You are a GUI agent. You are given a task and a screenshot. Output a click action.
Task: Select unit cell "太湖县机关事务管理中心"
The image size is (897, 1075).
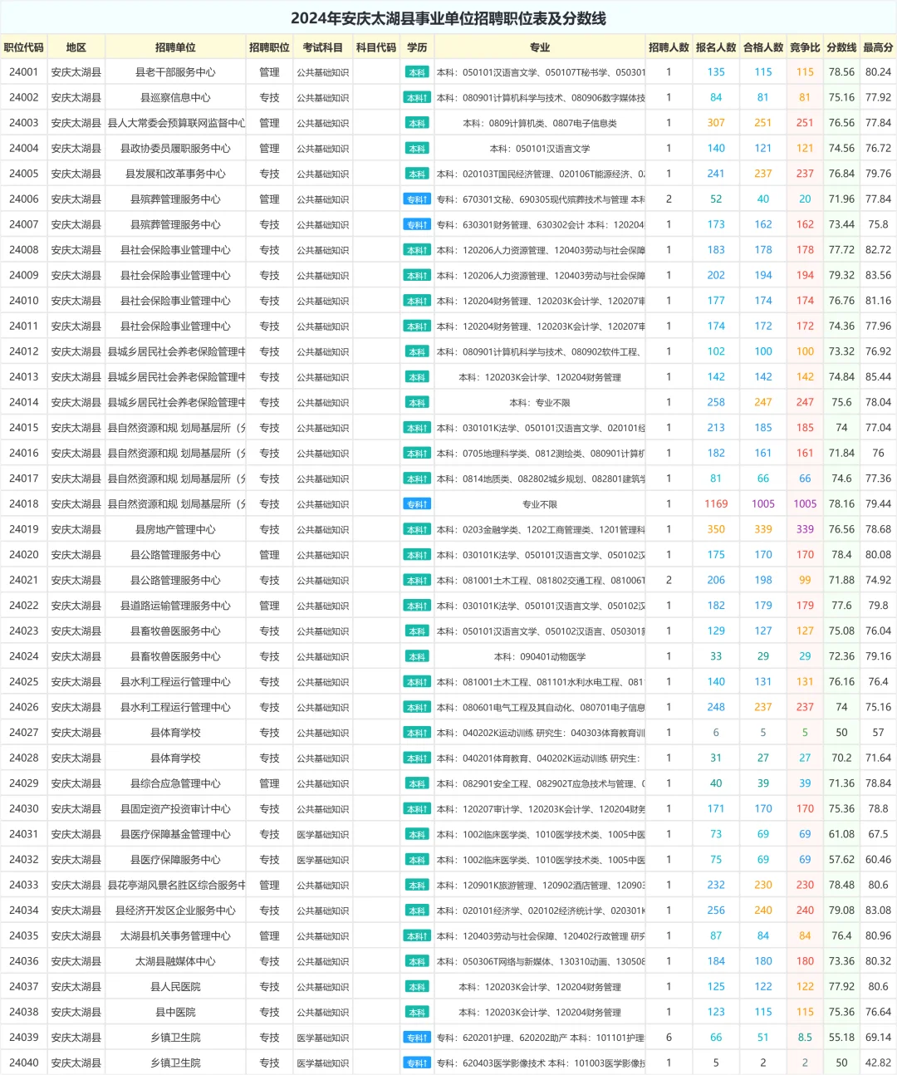[175, 935]
